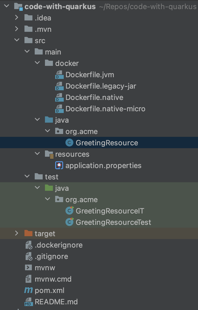The width and height of the screenshot is (198, 310).
Task: Select the .dockerignore file name
Action: click(59, 245)
